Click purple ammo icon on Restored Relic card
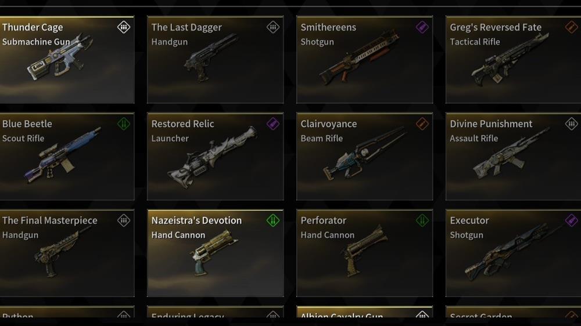 pyautogui.click(x=273, y=124)
